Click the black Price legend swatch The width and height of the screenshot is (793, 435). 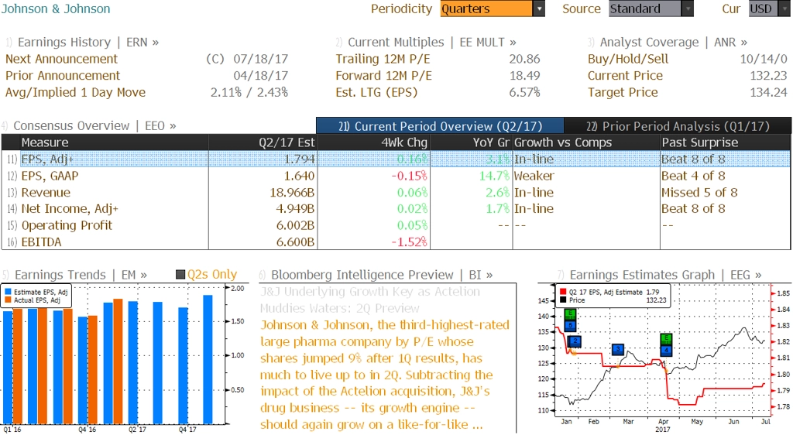tap(563, 300)
